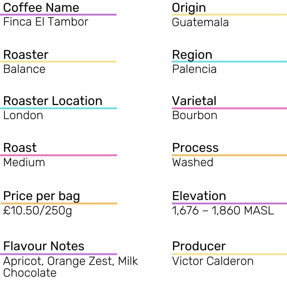
Task: Select the Balance roaster value
Action: pyautogui.click(x=24, y=69)
